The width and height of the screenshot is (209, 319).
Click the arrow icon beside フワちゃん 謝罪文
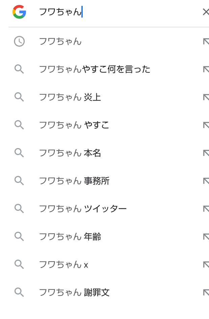[x=206, y=292]
